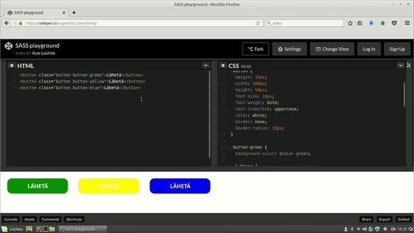The height and width of the screenshot is (233, 414).
Task: Click the CSS editor vertical scrollbar
Action: [x=404, y=94]
